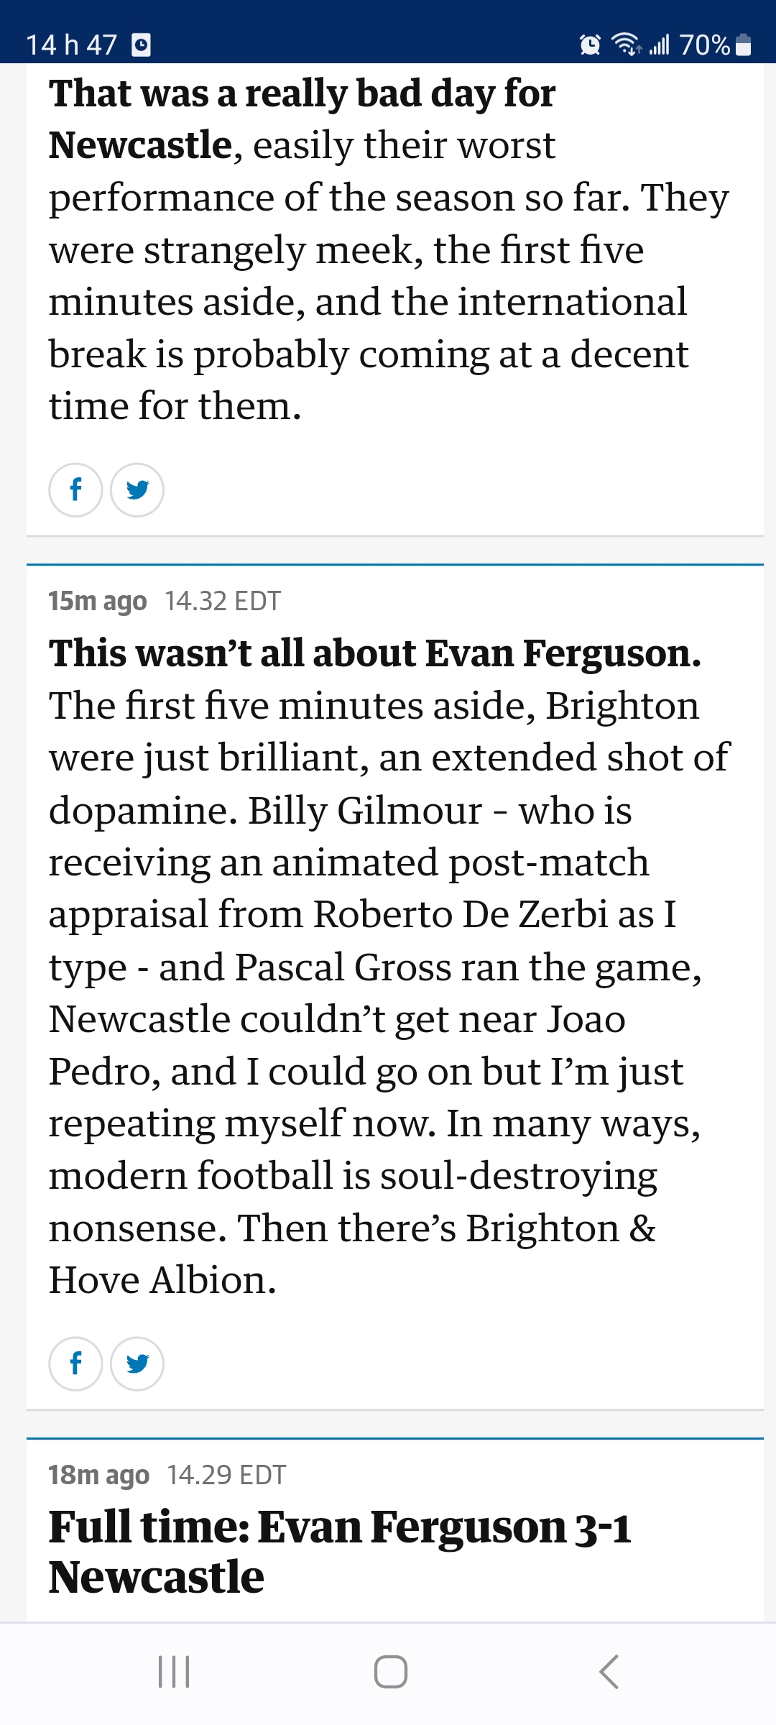
Task: Share Evan Ferguson post on Facebook
Action: click(75, 1363)
